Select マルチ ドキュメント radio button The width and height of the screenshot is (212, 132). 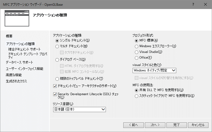pos(57,46)
